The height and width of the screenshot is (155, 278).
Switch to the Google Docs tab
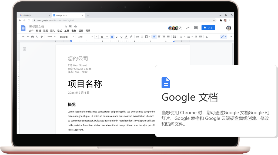68,15
